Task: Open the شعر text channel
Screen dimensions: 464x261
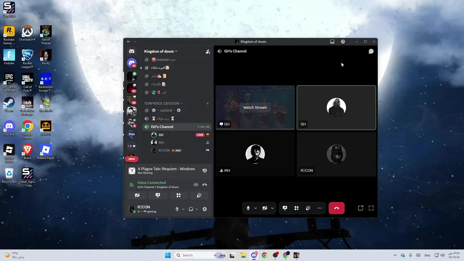Action: [x=177, y=76]
